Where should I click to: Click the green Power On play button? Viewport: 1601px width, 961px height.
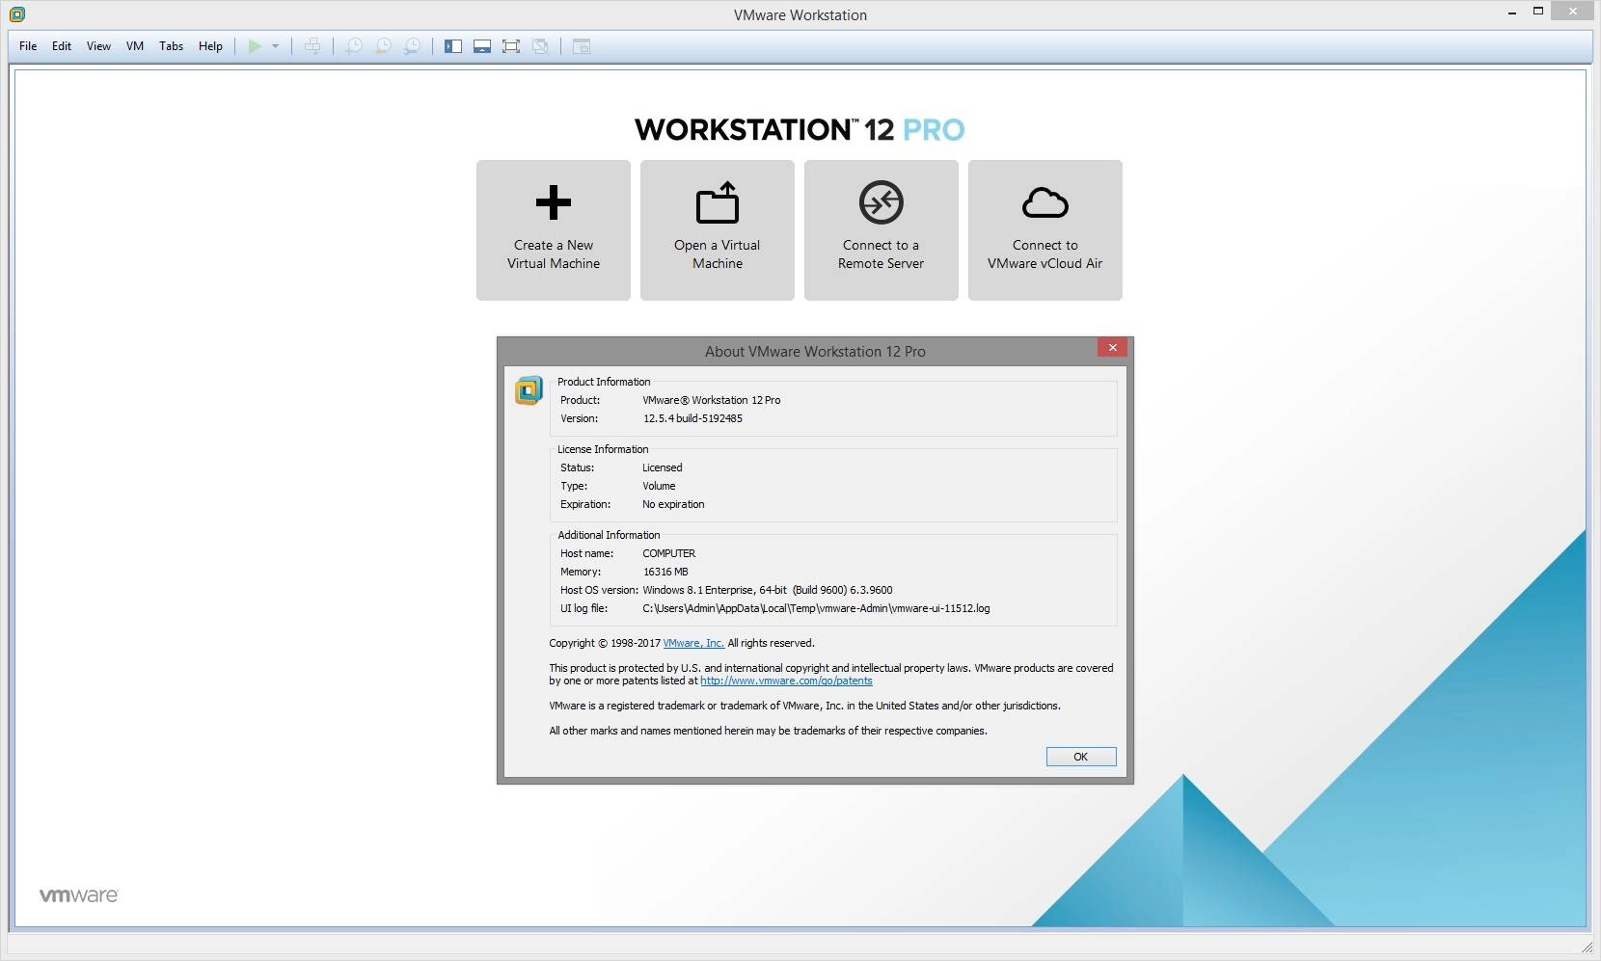coord(255,46)
